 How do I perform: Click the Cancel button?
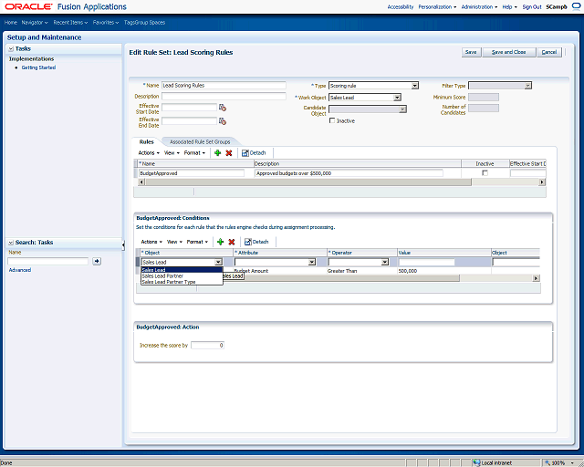click(x=549, y=52)
